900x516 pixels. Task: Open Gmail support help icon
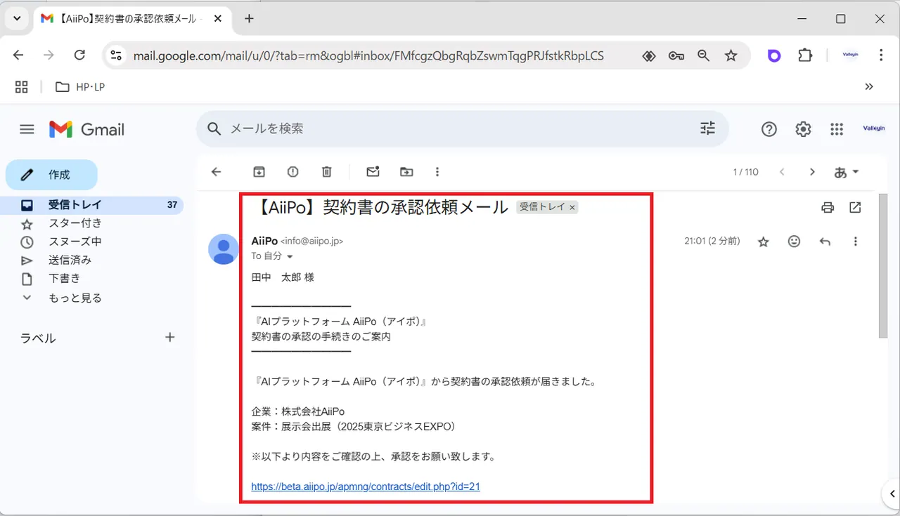(x=769, y=129)
